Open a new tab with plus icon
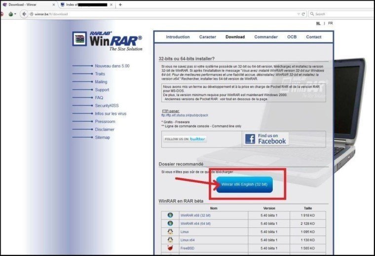 [x=120, y=4]
